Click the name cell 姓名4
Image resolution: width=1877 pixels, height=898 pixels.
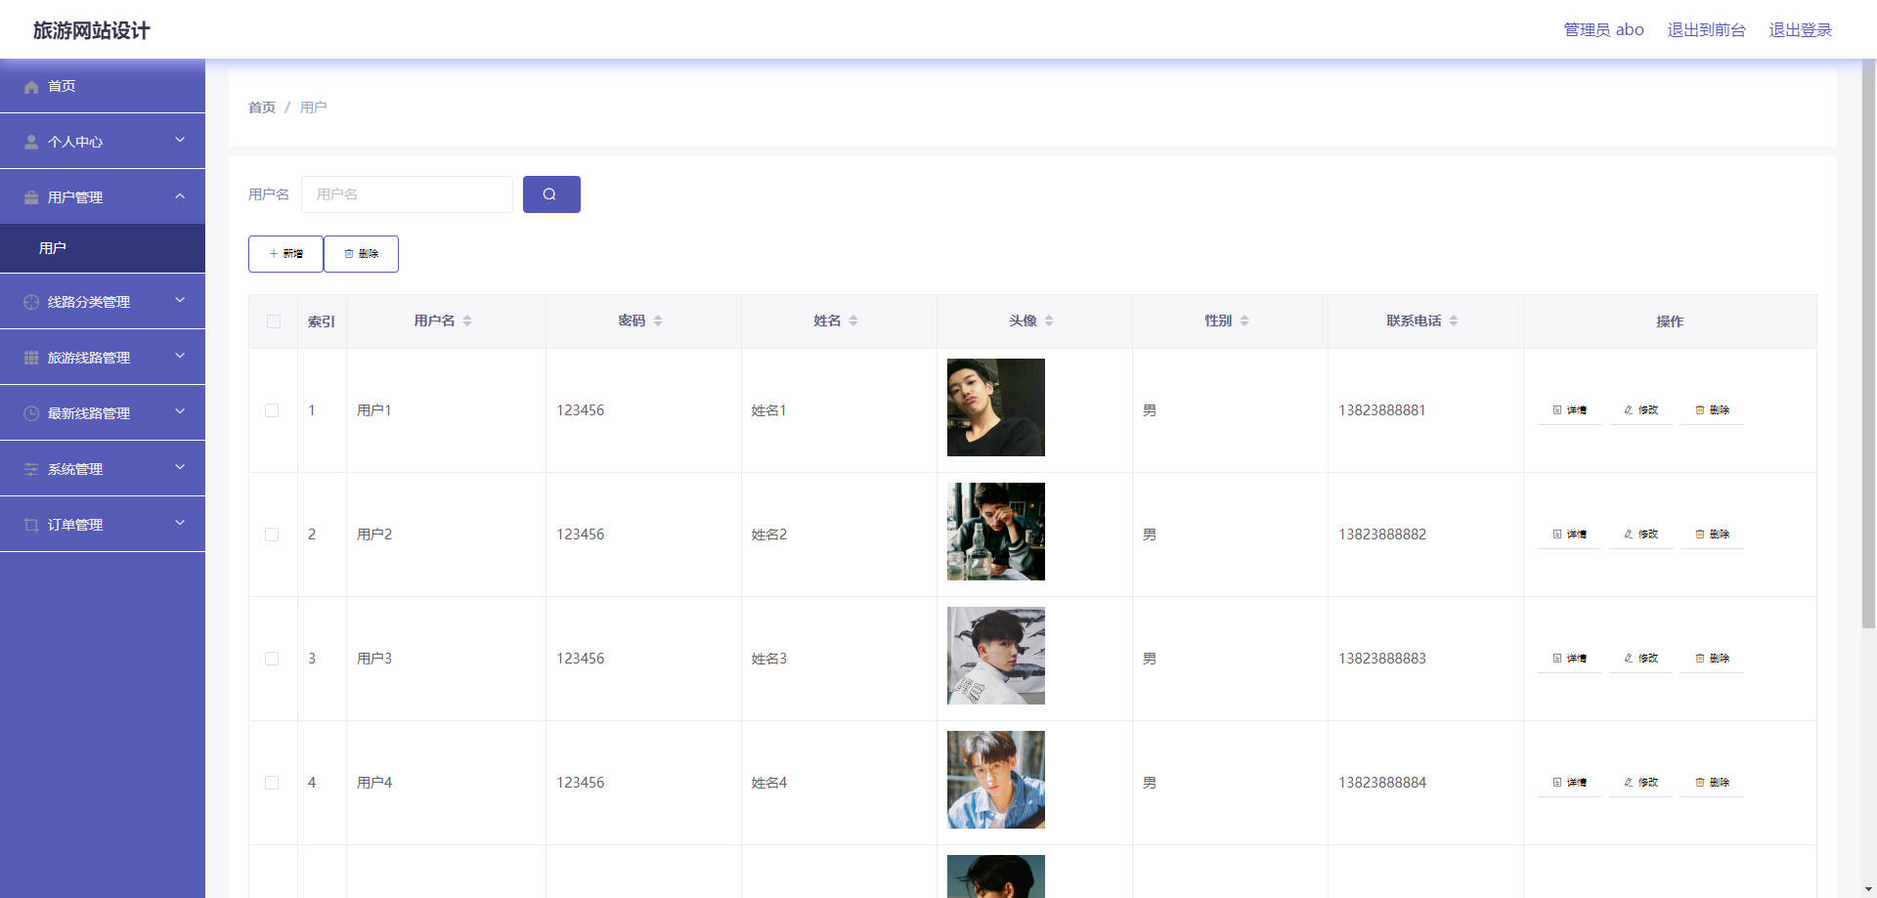(x=769, y=783)
